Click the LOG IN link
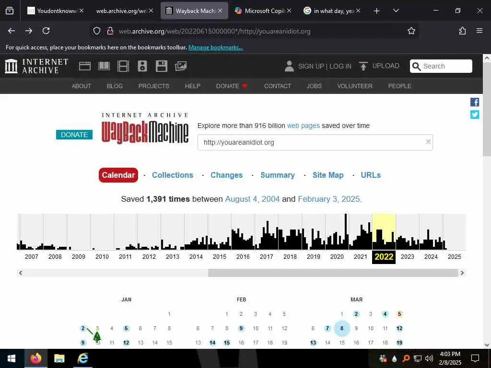 point(340,66)
